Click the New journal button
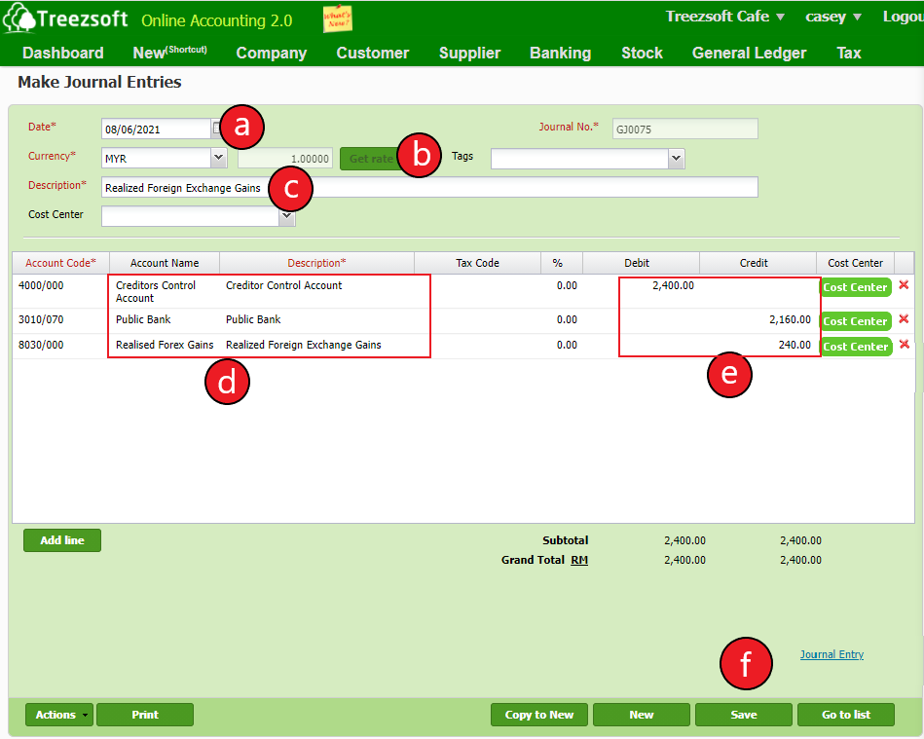The image size is (924, 739). (641, 715)
